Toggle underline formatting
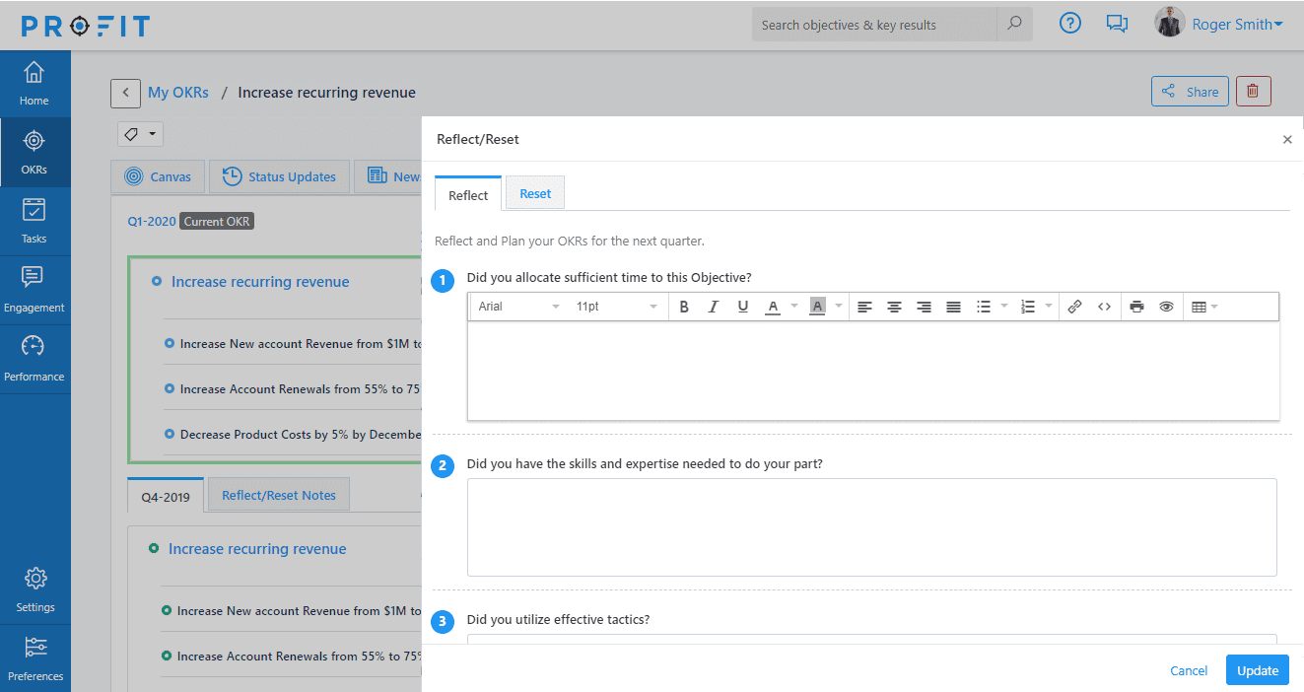The height and width of the screenshot is (692, 1304). (x=743, y=307)
